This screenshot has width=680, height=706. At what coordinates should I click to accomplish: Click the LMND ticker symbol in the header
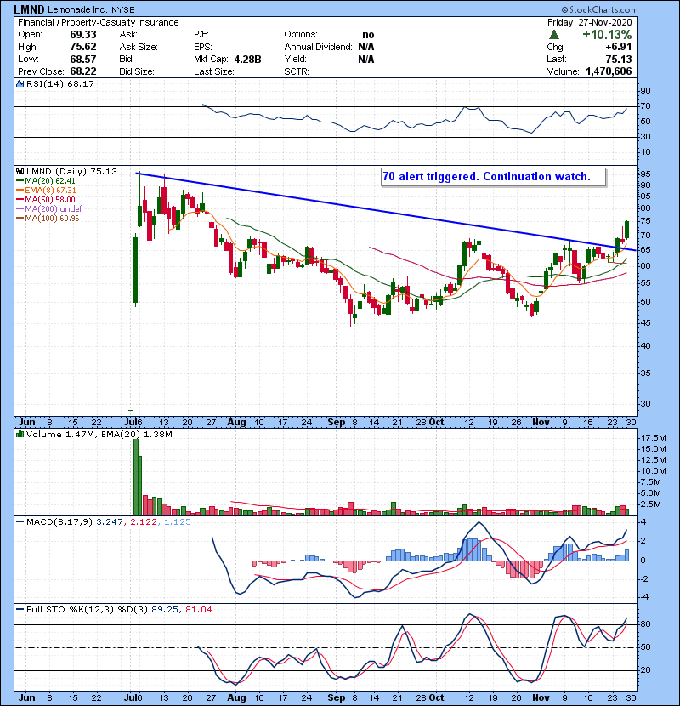[29, 9]
